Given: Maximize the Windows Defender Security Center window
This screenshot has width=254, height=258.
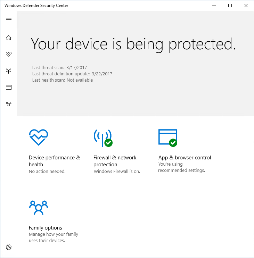Looking at the screenshot, I should [230, 6].
